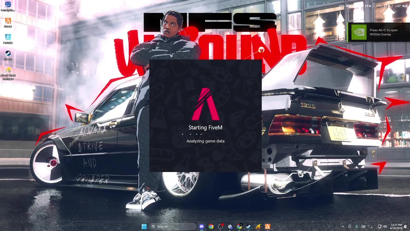Open Discord from the taskbar
The image size is (410, 231).
click(x=201, y=227)
